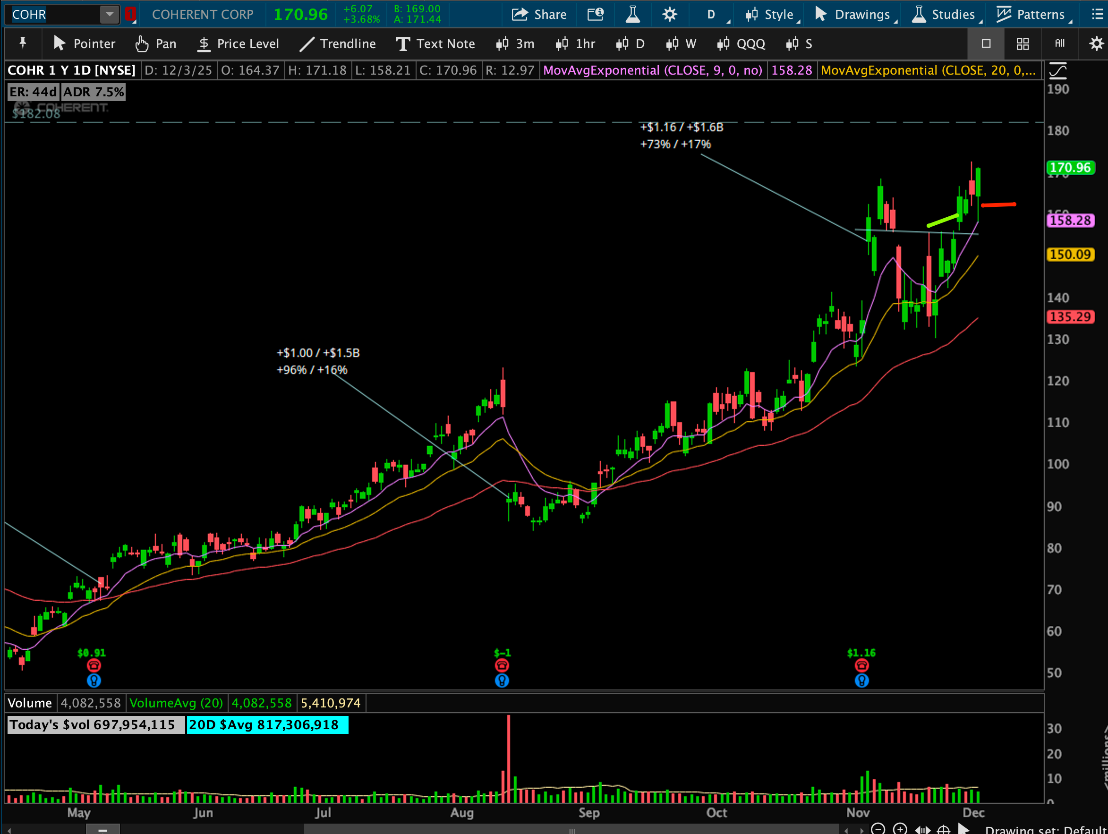This screenshot has height=834, width=1108.
Task: Open the COHR symbol dropdown arrow
Action: click(x=109, y=15)
